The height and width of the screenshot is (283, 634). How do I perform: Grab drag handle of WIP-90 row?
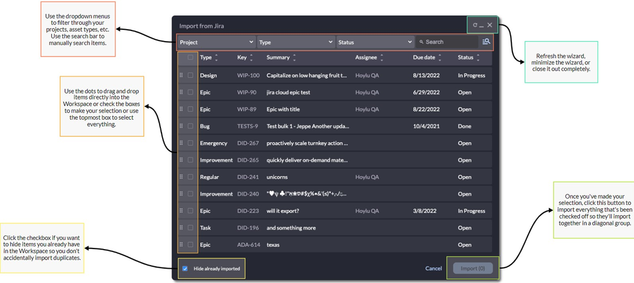click(x=181, y=92)
